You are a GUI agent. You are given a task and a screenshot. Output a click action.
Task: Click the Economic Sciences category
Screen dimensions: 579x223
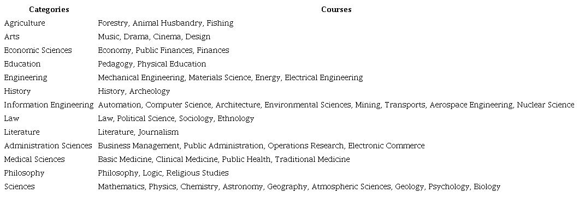click(x=38, y=51)
